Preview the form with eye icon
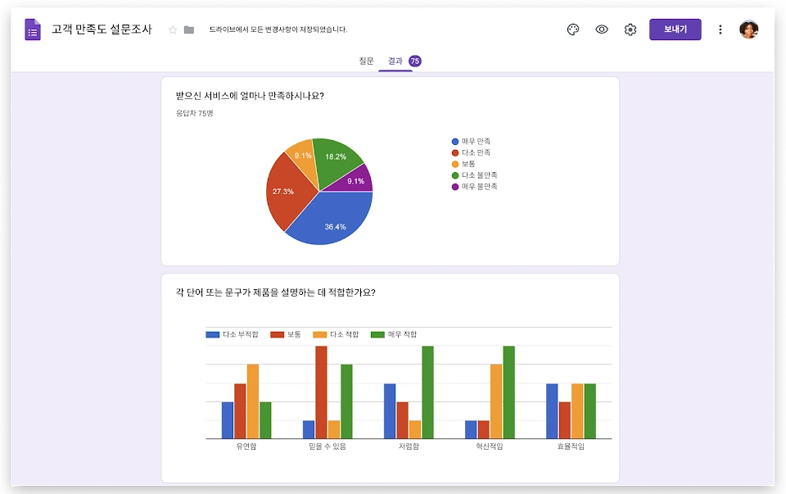Screen dimensions: 786x494 click(602, 29)
